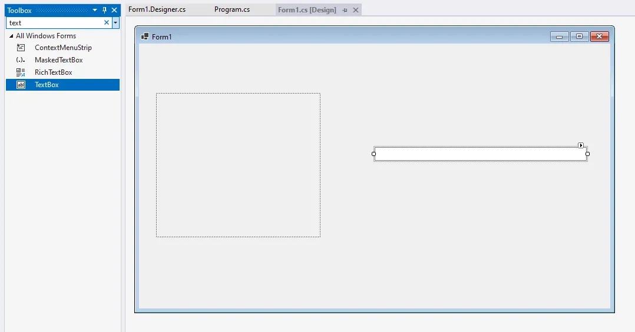Open the smart tag glyph on the textbox
This screenshot has width=635, height=332.
point(581,145)
